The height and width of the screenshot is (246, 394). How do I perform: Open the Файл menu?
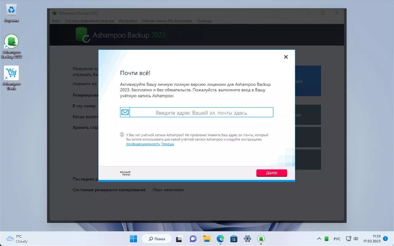click(x=56, y=21)
